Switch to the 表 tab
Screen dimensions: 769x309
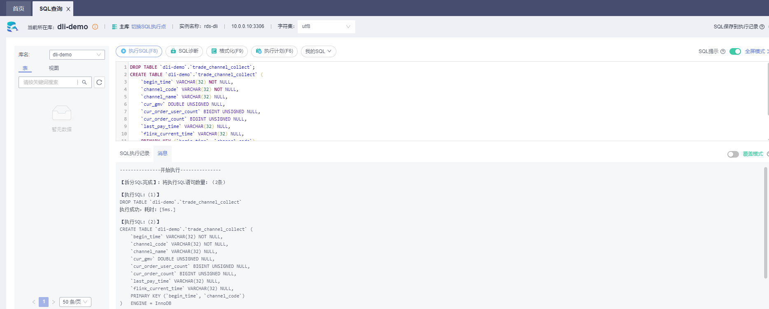[25, 68]
